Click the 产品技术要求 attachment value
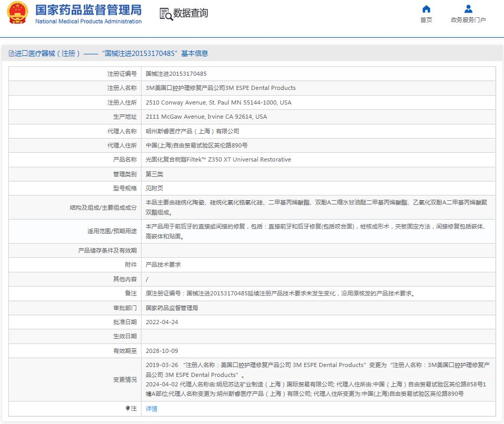 163,265
